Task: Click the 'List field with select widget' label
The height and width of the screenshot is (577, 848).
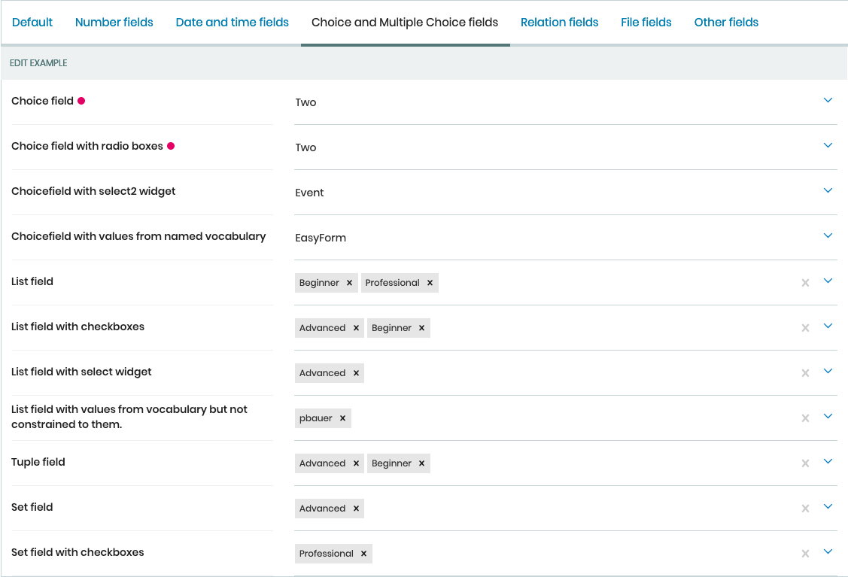Action: pyautogui.click(x=81, y=372)
